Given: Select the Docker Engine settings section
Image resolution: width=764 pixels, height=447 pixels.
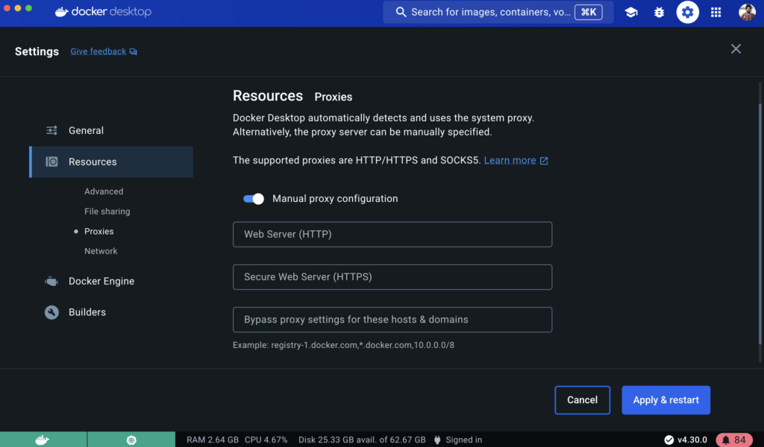Looking at the screenshot, I should tap(101, 281).
